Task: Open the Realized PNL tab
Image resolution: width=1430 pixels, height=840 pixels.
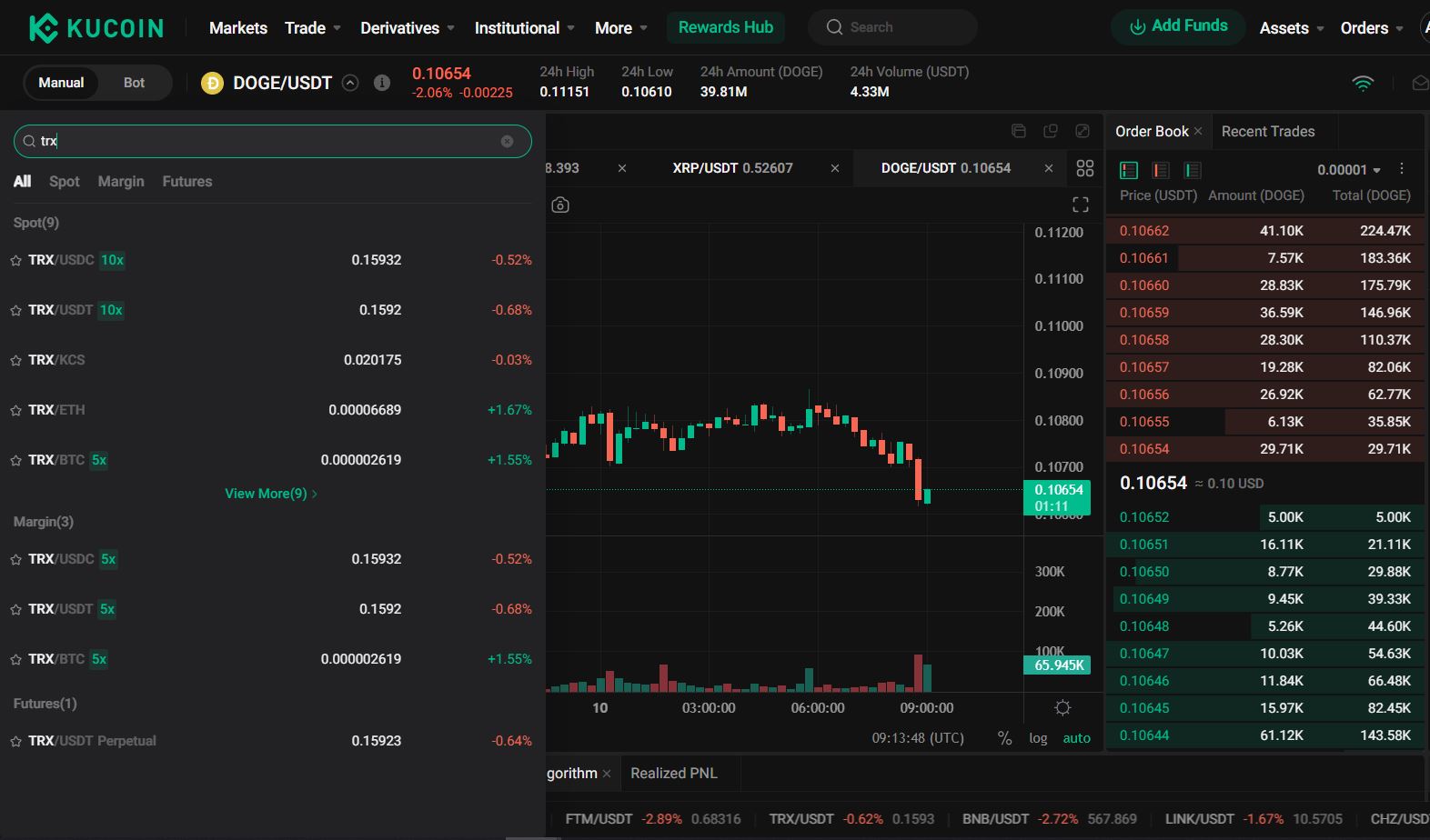Action: (674, 774)
